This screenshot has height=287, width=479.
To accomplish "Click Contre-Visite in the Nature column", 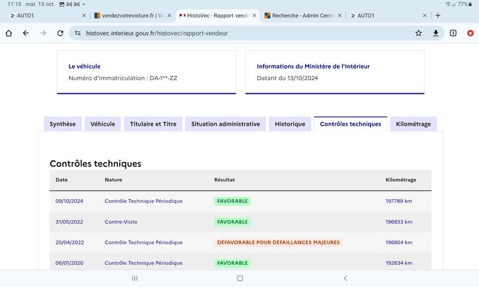I will [x=121, y=222].
